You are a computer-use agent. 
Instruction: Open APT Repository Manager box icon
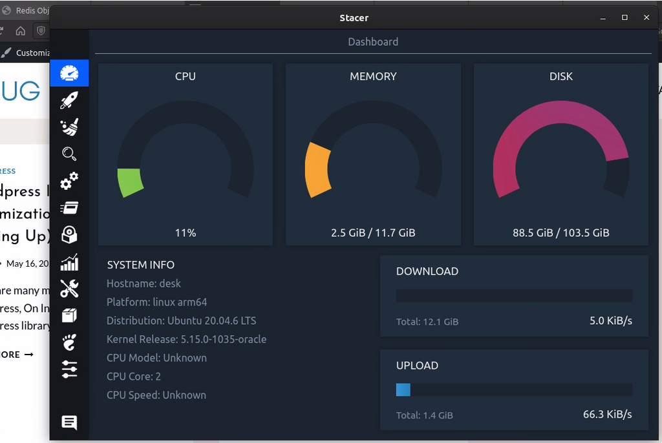click(x=69, y=316)
